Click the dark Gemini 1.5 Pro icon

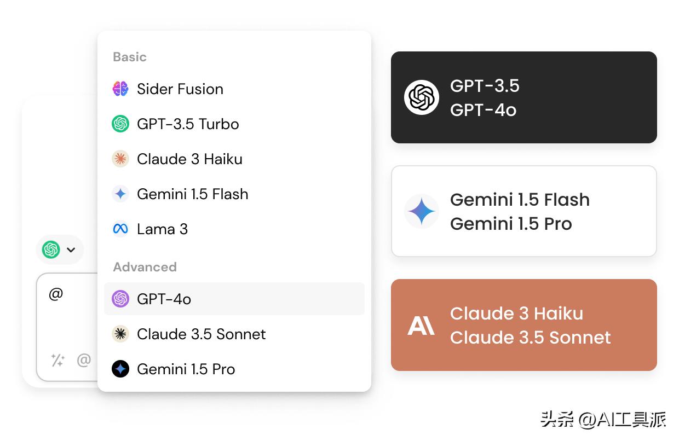click(120, 369)
